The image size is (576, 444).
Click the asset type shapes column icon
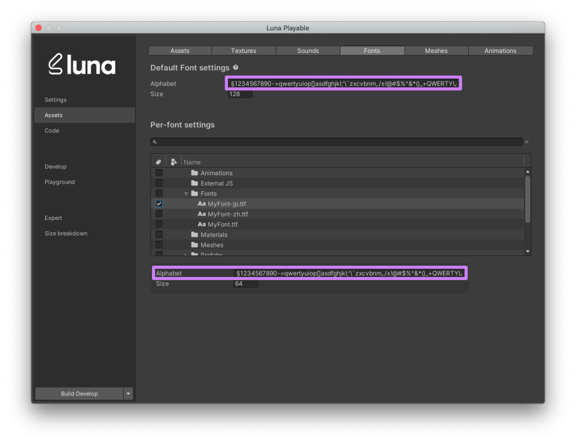tap(174, 162)
